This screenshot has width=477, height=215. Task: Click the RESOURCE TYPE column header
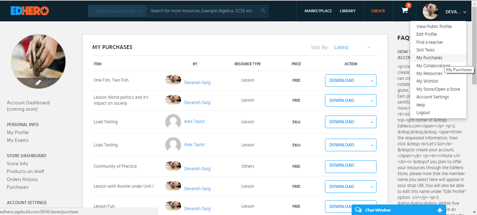pyautogui.click(x=248, y=64)
